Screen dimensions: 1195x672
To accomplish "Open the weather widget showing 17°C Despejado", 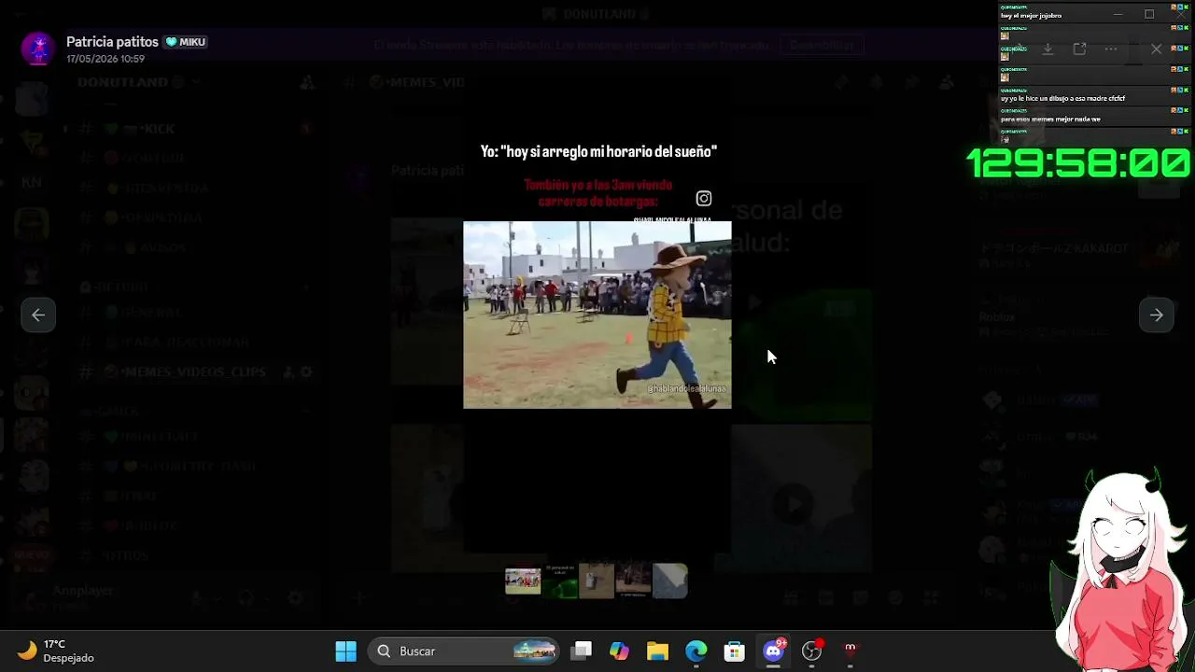I will click(56, 651).
